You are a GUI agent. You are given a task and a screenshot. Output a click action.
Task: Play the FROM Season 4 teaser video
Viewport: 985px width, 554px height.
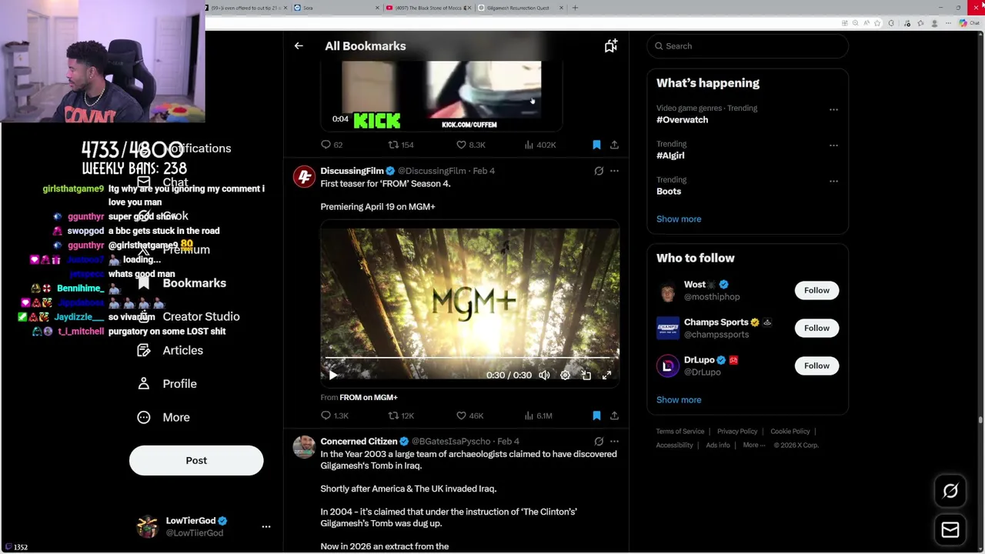click(333, 375)
